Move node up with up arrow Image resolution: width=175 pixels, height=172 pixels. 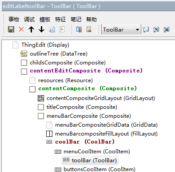click(x=31, y=29)
